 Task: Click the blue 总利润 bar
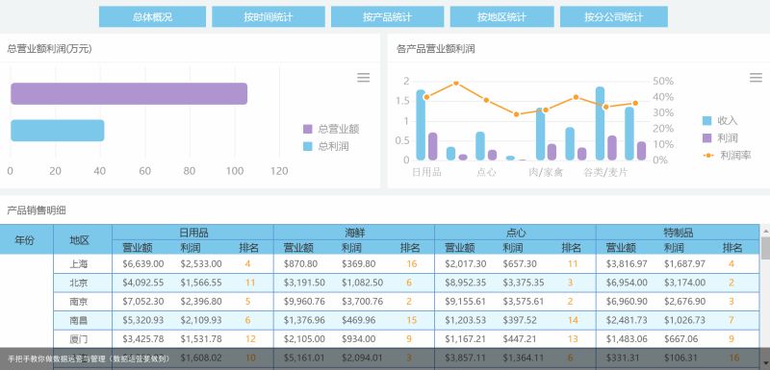[x=58, y=131]
